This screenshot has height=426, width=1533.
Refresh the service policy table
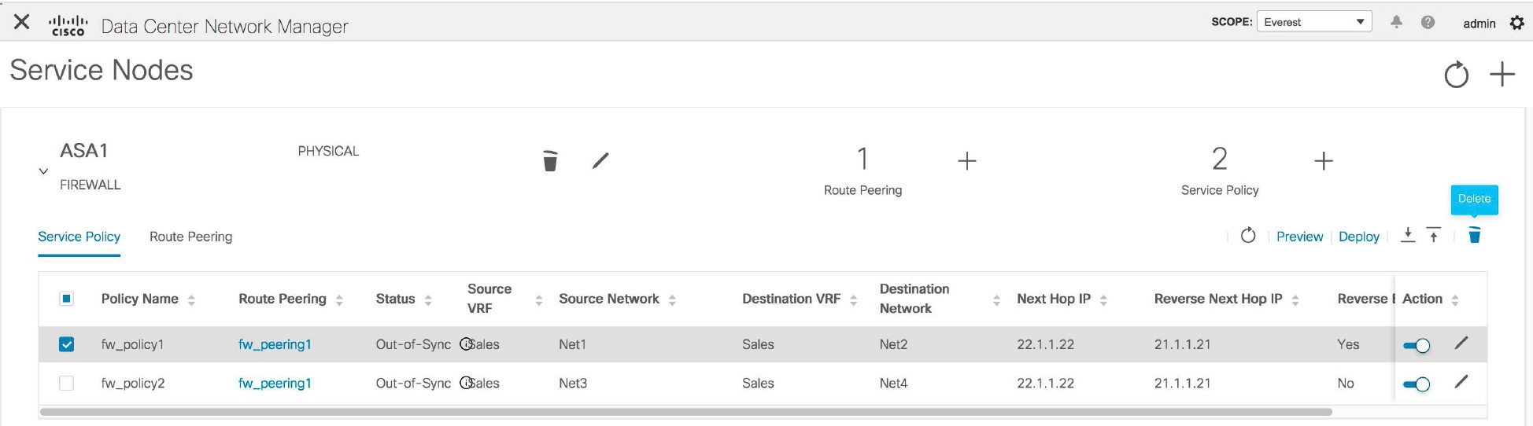[x=1248, y=236]
